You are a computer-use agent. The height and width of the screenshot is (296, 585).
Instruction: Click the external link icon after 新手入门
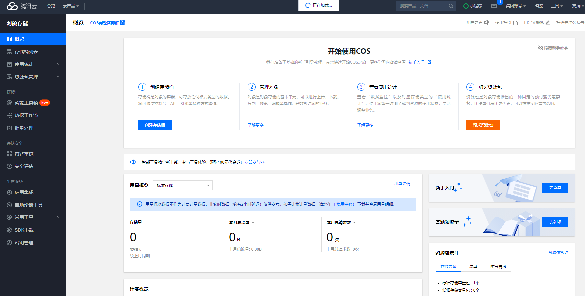tap(429, 62)
